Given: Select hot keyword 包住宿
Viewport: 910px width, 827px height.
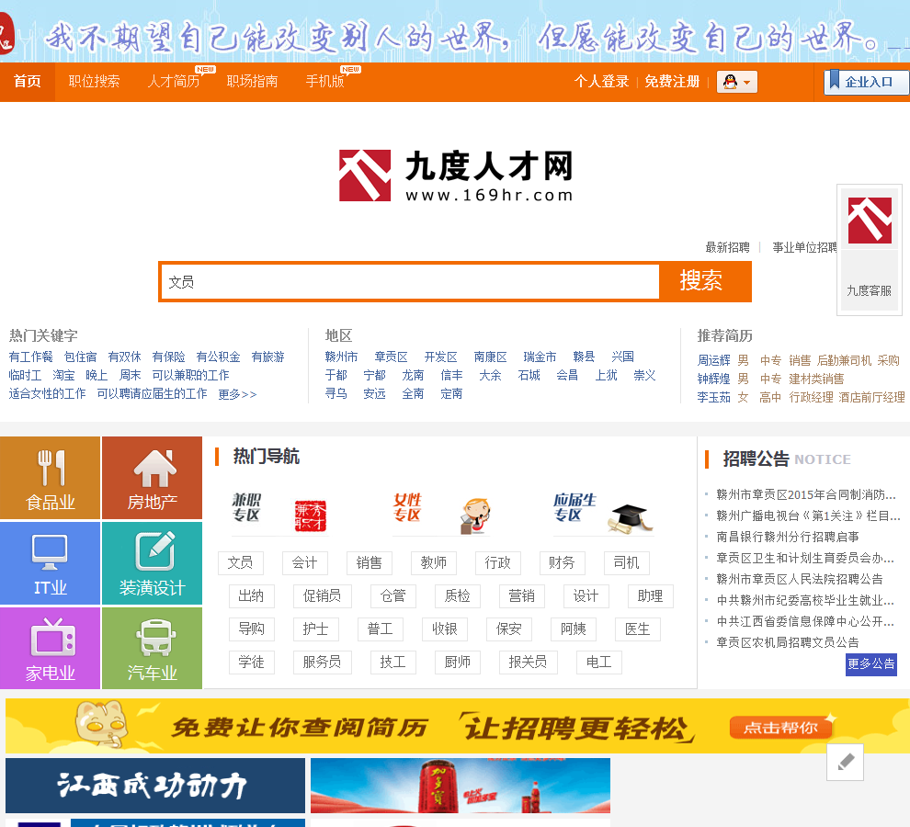Looking at the screenshot, I should (x=80, y=357).
